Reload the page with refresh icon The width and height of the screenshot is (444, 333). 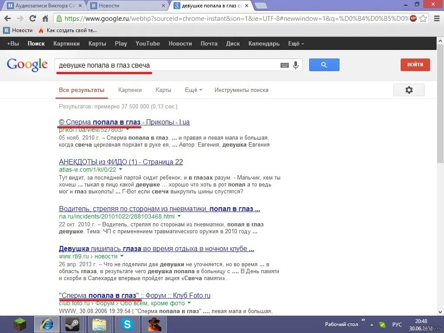click(x=33, y=19)
